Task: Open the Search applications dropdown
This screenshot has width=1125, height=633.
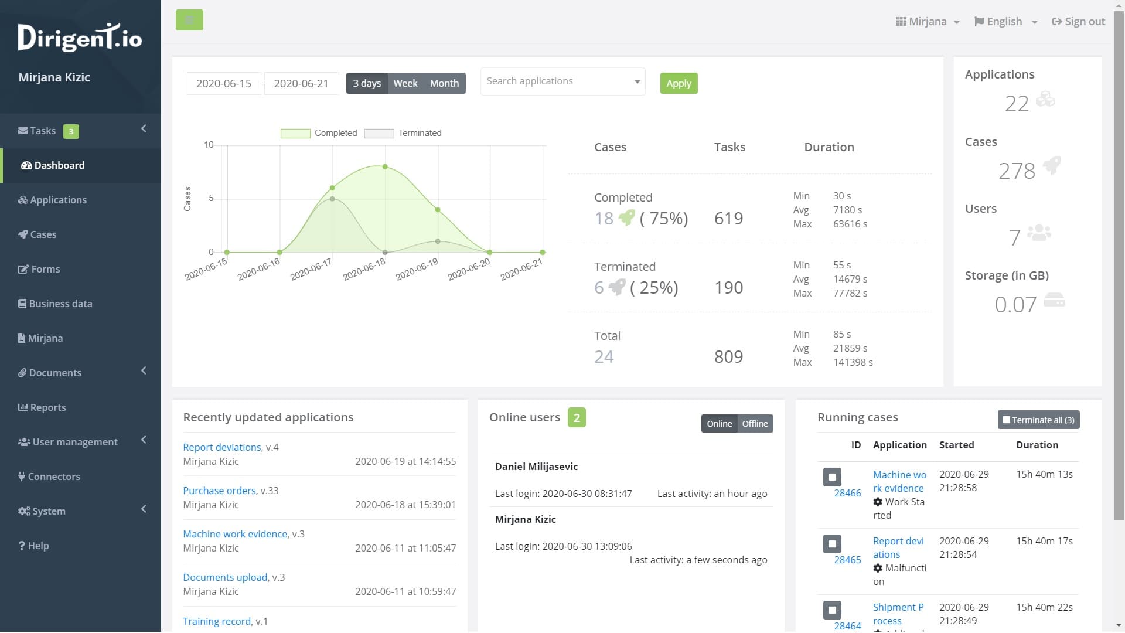Action: pyautogui.click(x=562, y=81)
